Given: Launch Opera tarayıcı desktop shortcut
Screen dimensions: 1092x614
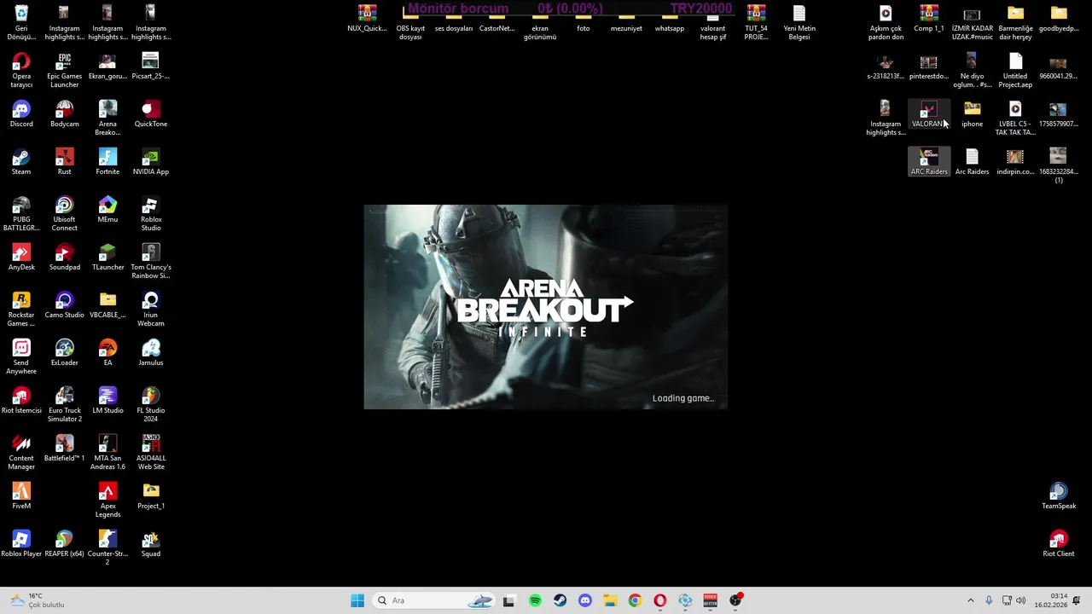Looking at the screenshot, I should pos(21,70).
